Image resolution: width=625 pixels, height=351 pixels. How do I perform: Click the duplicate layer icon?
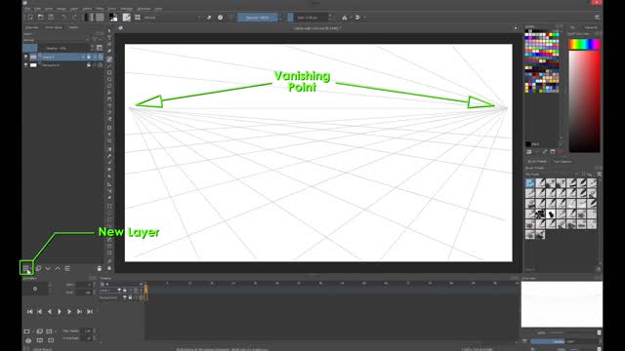coord(38,269)
